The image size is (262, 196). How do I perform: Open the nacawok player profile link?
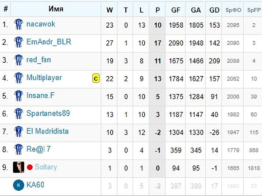pos(41,24)
